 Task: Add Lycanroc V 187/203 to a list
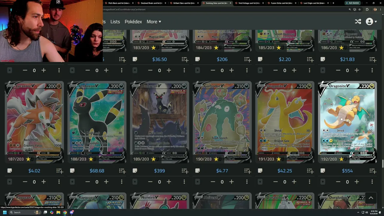click(x=60, y=171)
